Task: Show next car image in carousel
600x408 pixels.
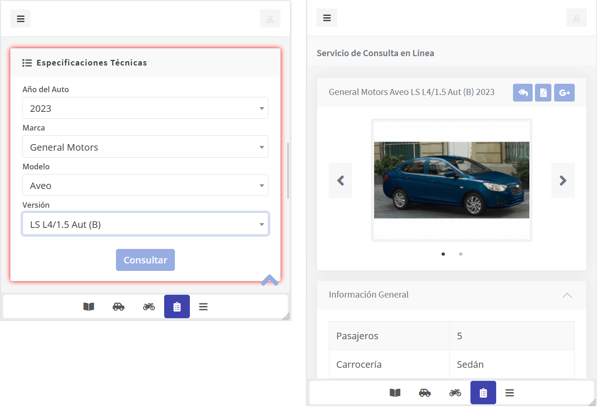Action: (563, 181)
